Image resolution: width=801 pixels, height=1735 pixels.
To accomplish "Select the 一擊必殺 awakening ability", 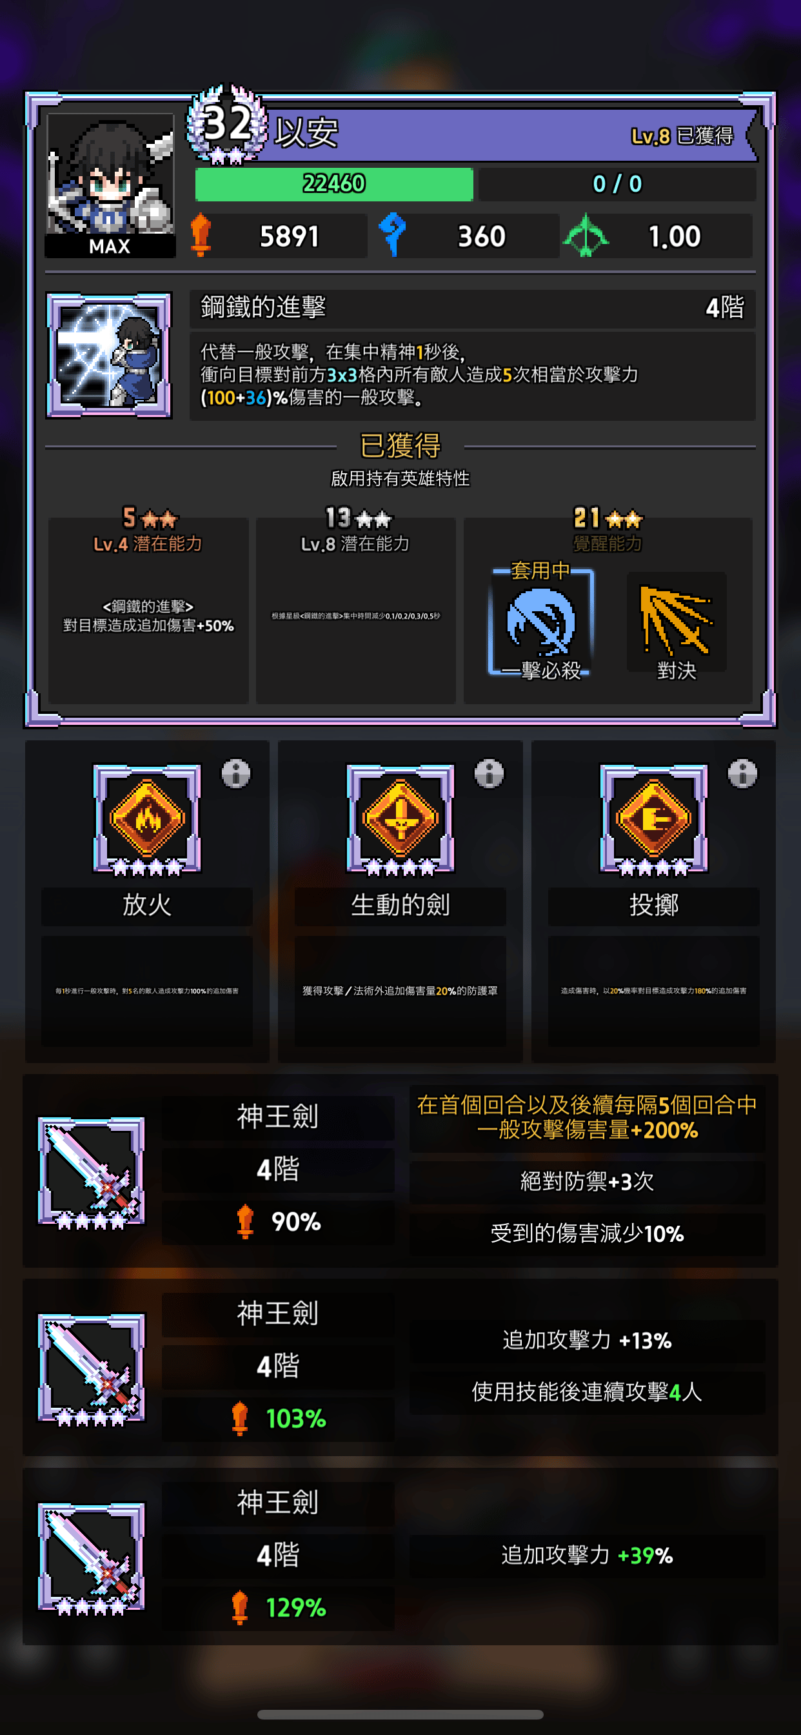I will pyautogui.click(x=541, y=621).
